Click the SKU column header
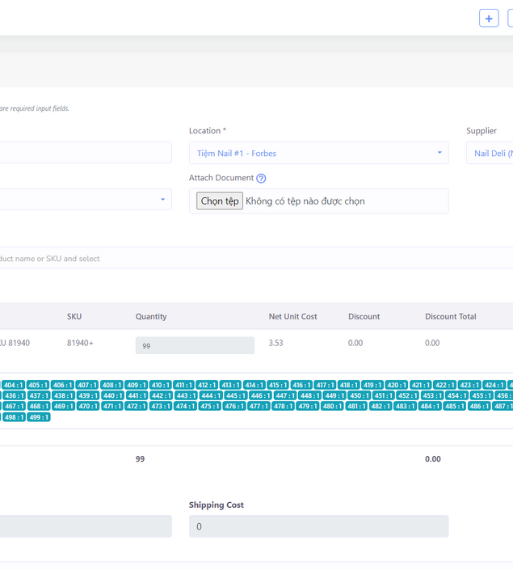The width and height of the screenshot is (513, 570). click(74, 317)
